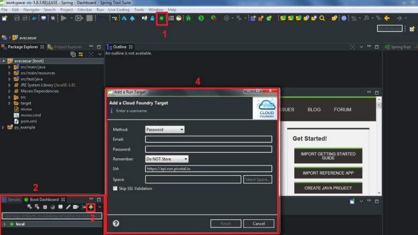Click the Finish button
The height and width of the screenshot is (235, 418).
coord(225,224)
